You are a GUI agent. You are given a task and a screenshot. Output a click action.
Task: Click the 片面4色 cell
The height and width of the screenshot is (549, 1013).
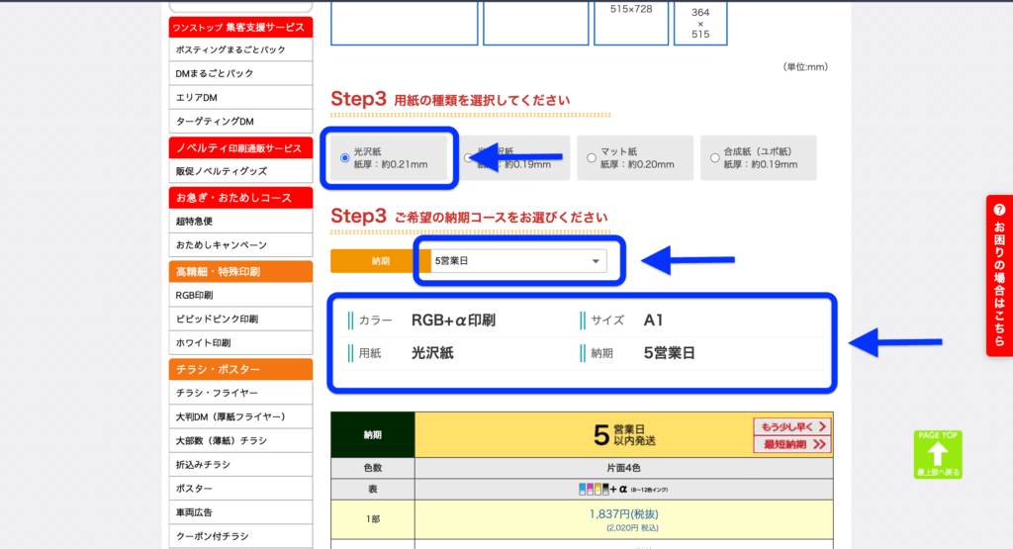[623, 468]
